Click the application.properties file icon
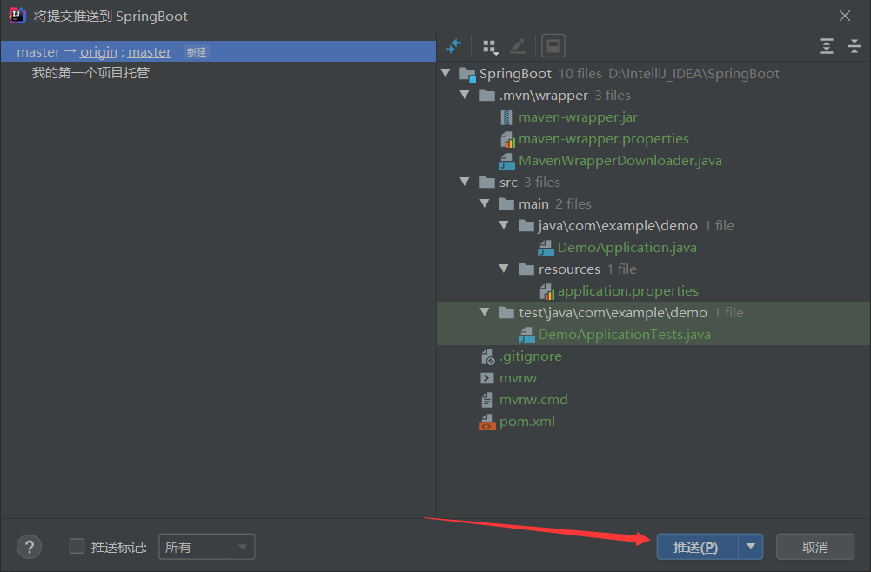This screenshot has width=871, height=572. coord(546,291)
